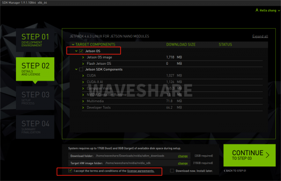The width and height of the screenshot is (281, 181).
Task: Select the STEP 02 Details and License tab
Action: point(35,69)
